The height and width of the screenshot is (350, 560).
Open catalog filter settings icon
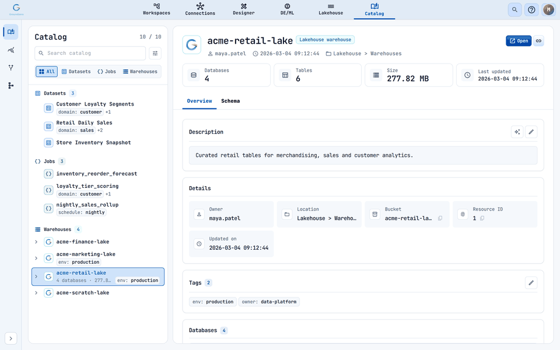coord(155,53)
